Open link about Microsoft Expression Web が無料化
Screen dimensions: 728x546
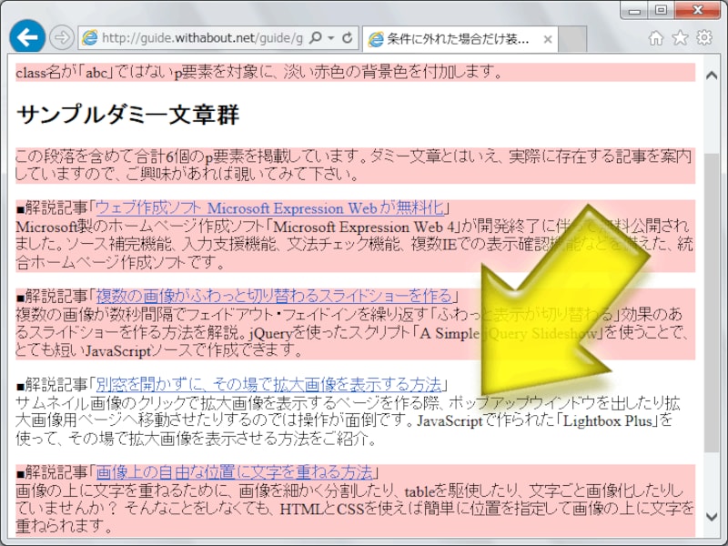pyautogui.click(x=270, y=207)
